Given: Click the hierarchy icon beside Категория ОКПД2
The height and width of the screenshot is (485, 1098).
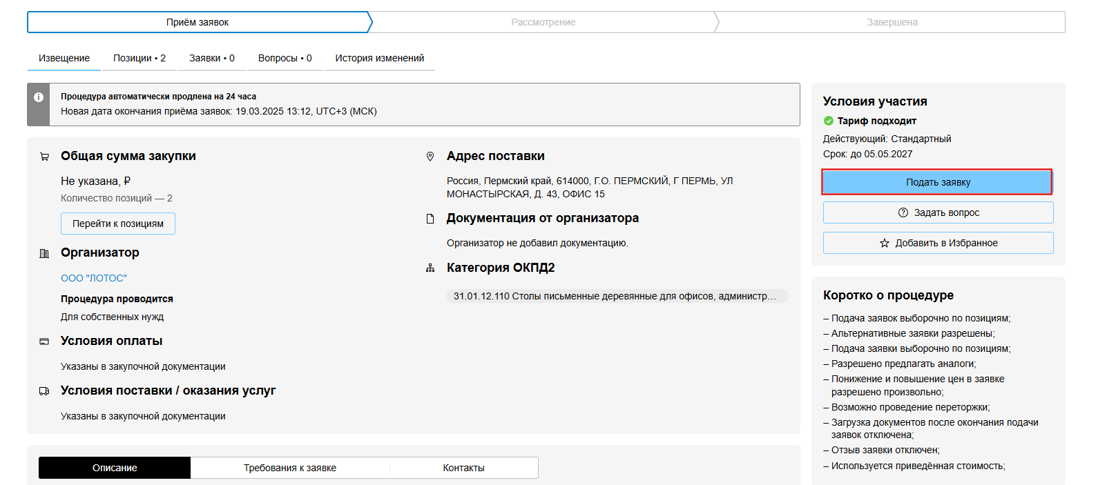Looking at the screenshot, I should [430, 268].
